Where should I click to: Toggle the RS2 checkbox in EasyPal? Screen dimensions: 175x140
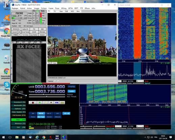tap(12, 35)
